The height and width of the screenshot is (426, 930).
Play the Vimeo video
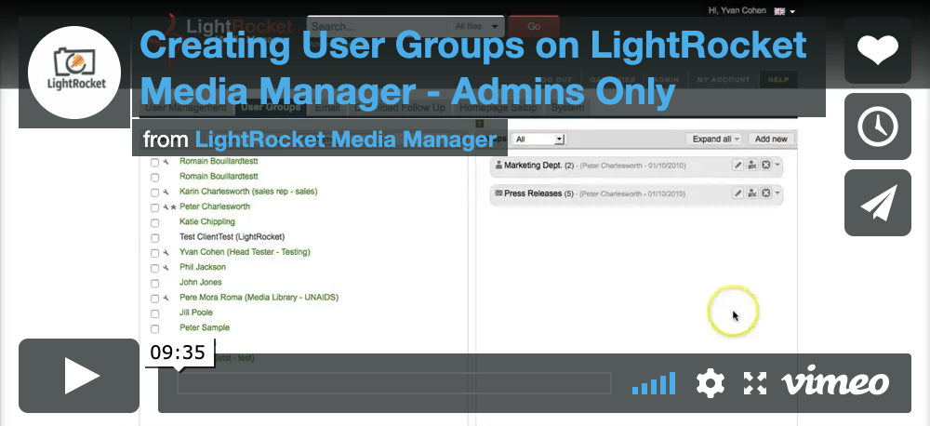[79, 376]
